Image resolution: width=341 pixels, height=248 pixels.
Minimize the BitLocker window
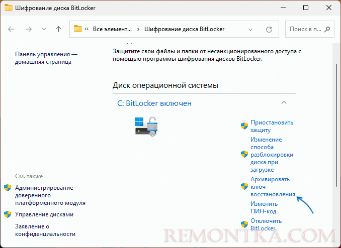tap(283, 8)
